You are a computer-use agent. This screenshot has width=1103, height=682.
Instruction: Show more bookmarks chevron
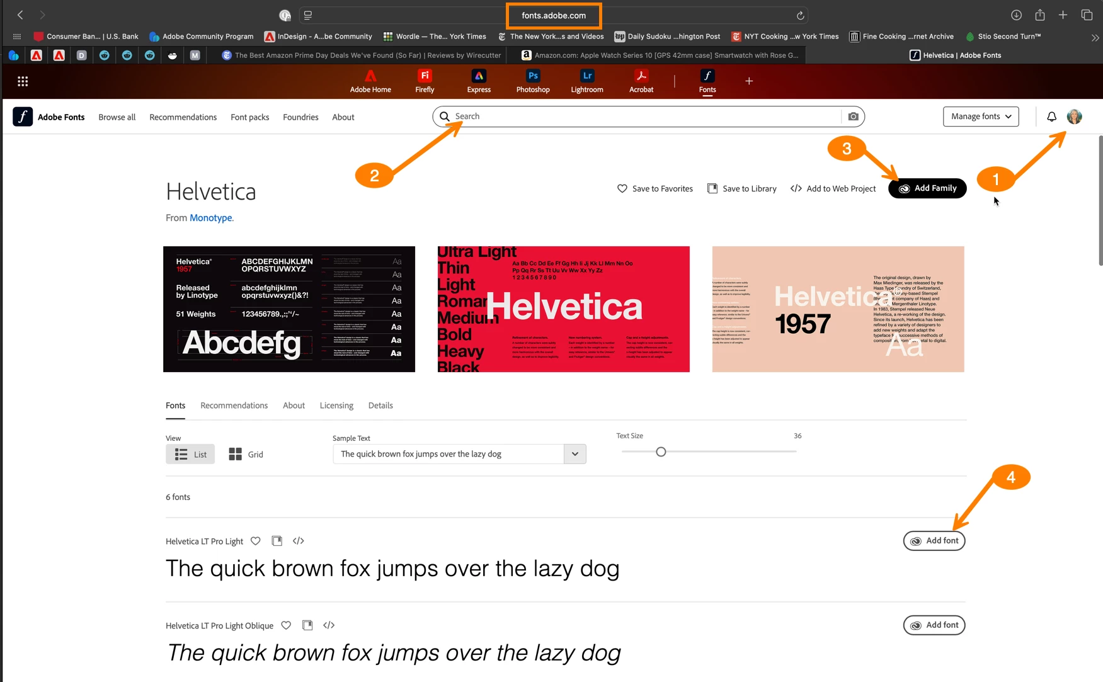pos(1095,37)
